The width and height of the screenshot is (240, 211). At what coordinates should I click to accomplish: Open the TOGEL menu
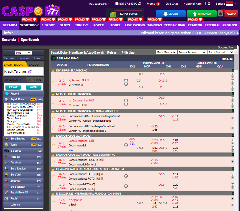coord(116,25)
